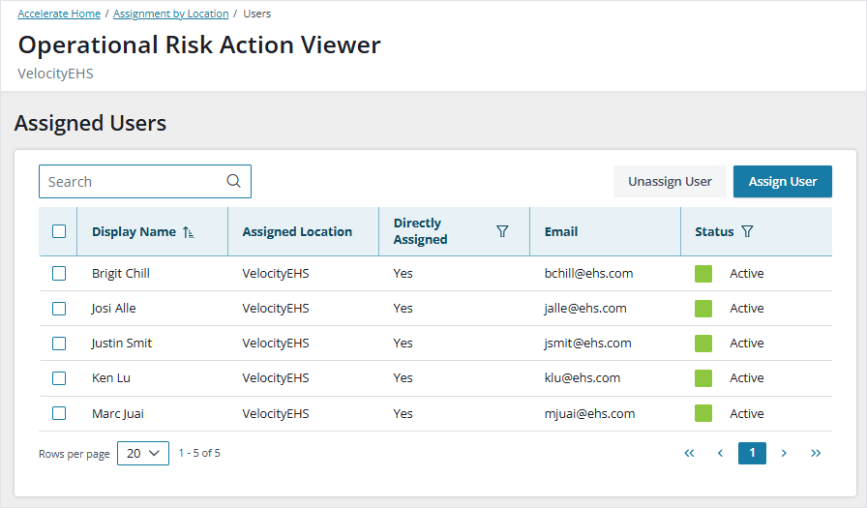Image resolution: width=867 pixels, height=508 pixels.
Task: Go to first page arrow
Action: [689, 453]
